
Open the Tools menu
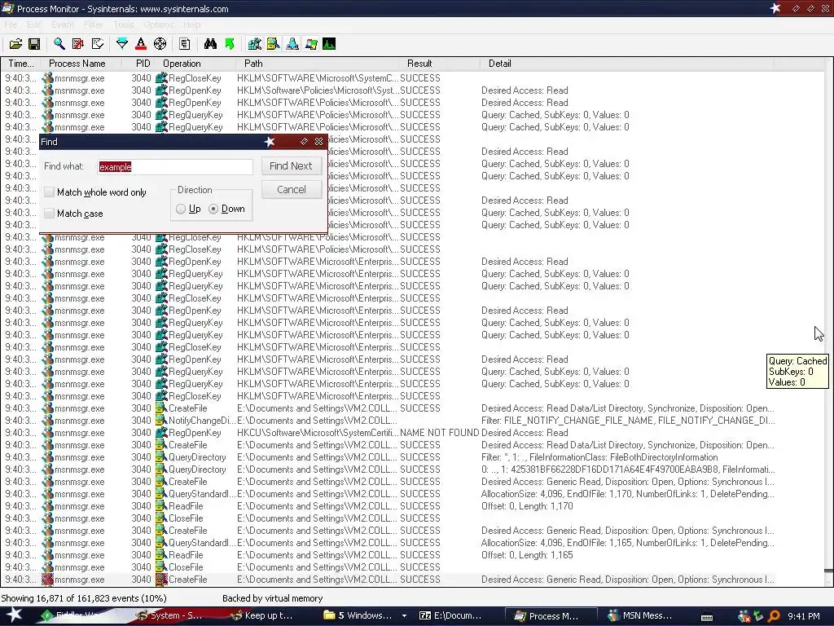pos(124,24)
